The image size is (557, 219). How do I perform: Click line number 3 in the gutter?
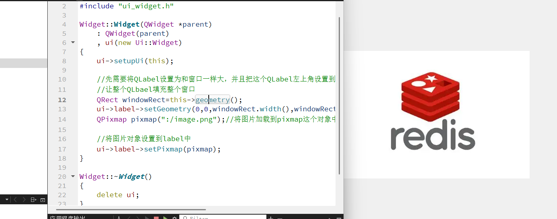64,15
